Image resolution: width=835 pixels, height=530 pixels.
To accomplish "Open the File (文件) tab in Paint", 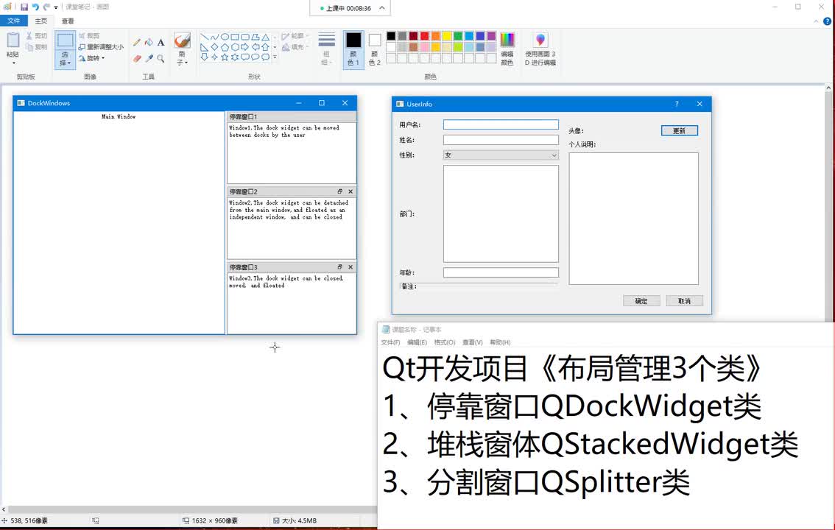I will point(14,21).
